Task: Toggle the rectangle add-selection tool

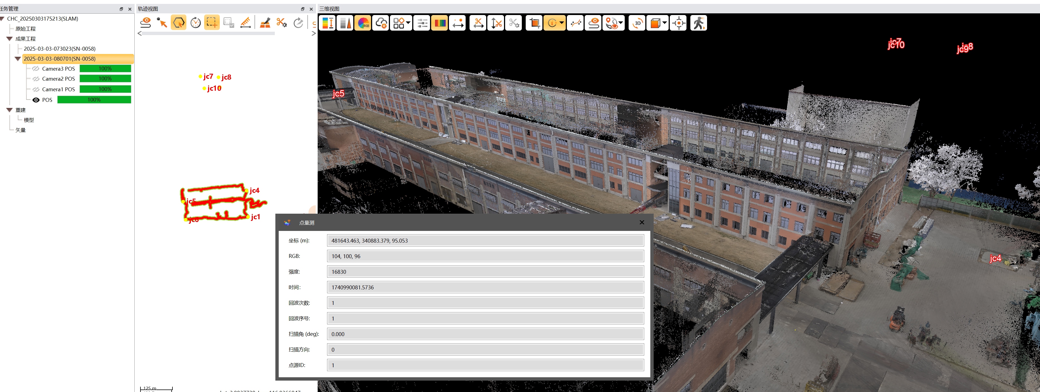Action: (212, 23)
